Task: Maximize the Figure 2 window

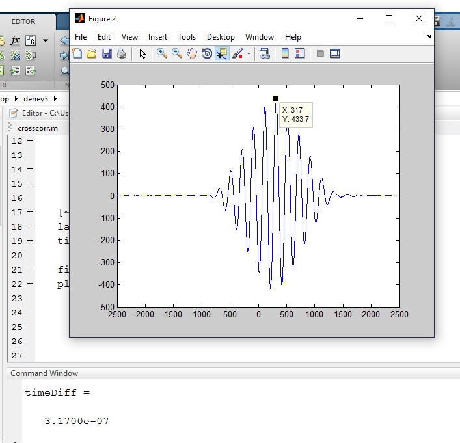Action: pyautogui.click(x=389, y=18)
